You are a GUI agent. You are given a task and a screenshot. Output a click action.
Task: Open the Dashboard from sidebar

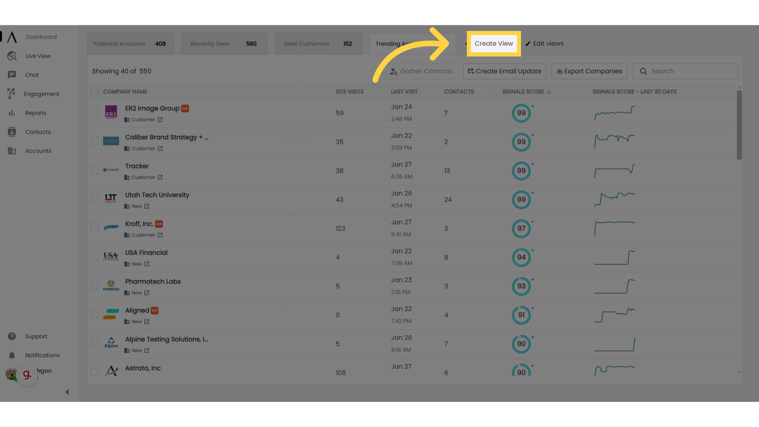coord(41,37)
